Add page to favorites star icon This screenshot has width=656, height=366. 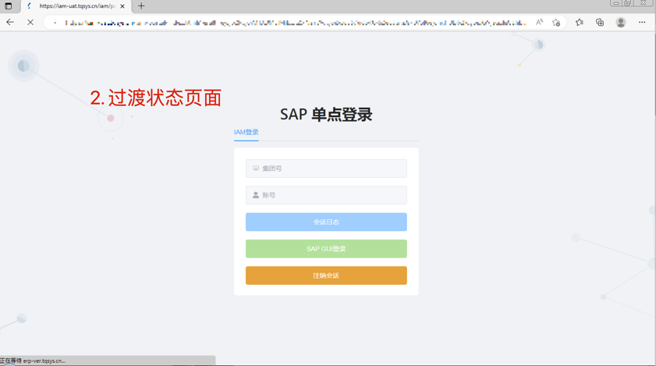(556, 22)
